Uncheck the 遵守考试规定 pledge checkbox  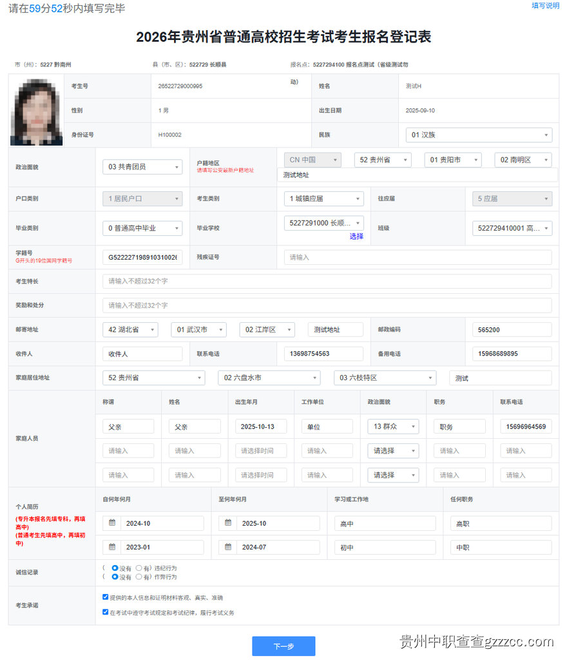(x=106, y=612)
